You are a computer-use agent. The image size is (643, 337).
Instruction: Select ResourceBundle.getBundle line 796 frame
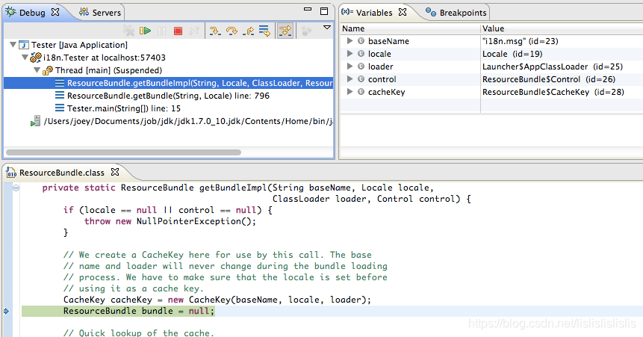168,96
